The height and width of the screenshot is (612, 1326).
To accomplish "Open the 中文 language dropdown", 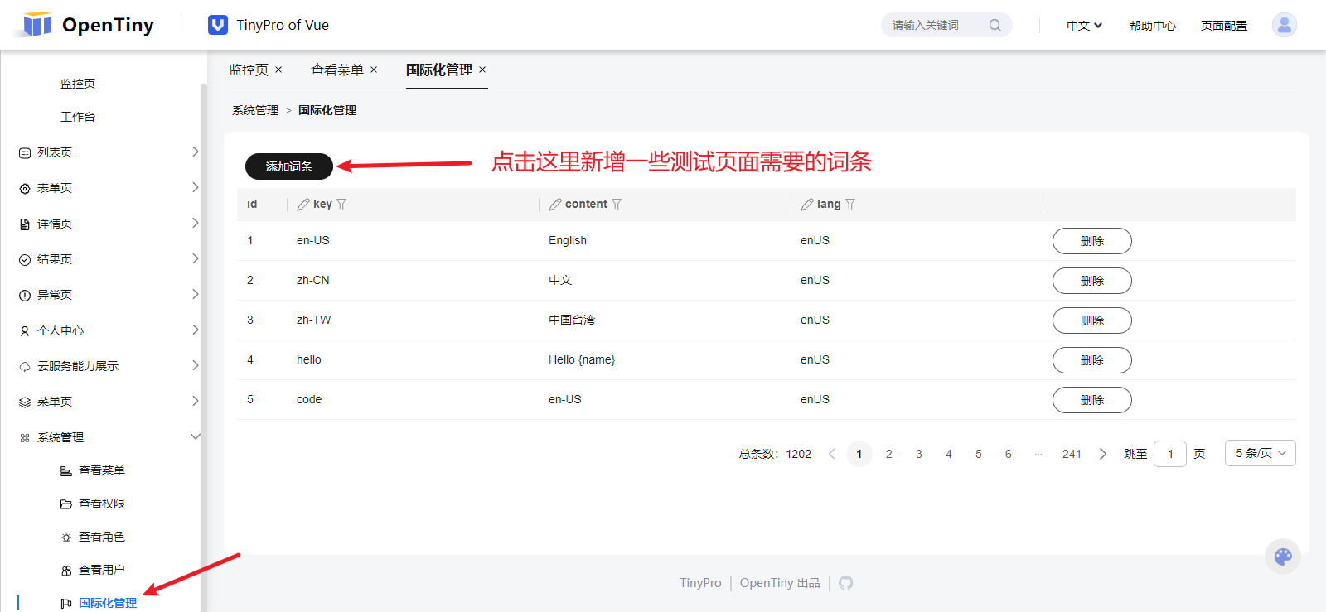I will [1084, 26].
